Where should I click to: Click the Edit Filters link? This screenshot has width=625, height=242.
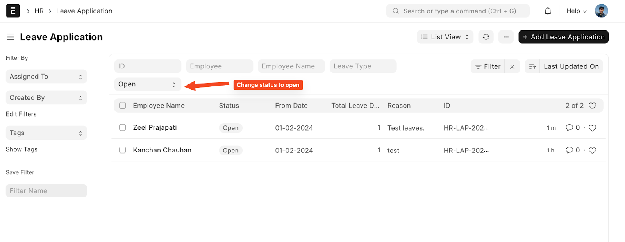tap(21, 114)
